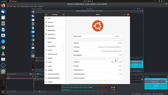Open the View menu in OBS
The image size is (168, 95).
coord(15,7)
